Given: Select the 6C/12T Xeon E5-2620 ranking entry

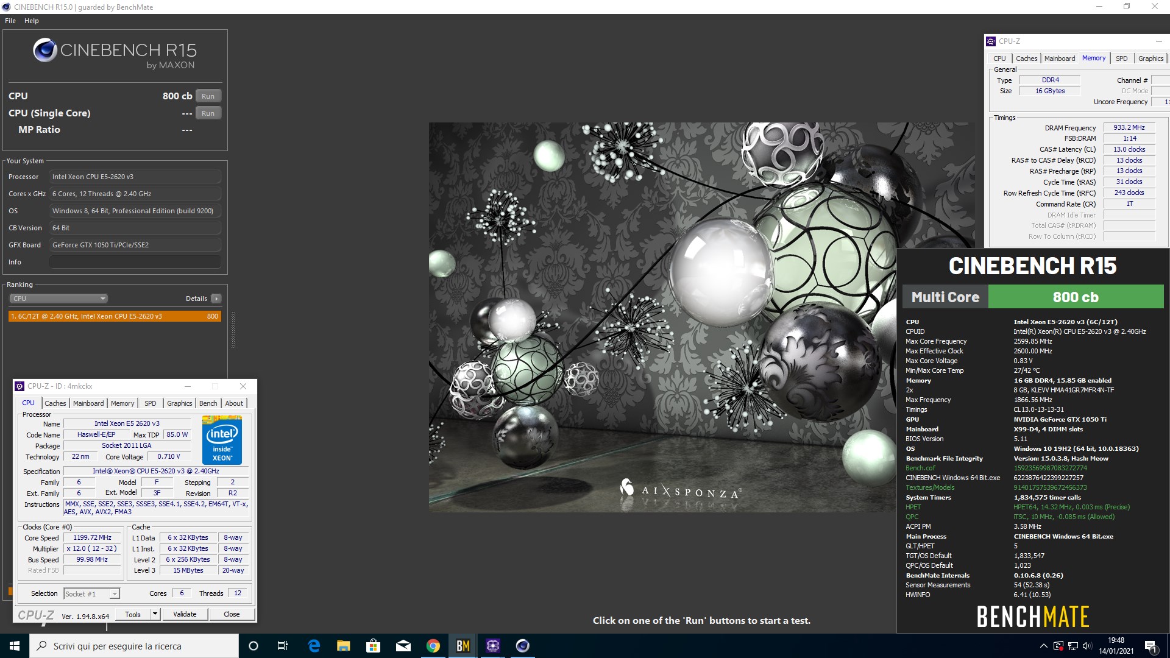Looking at the screenshot, I should pyautogui.click(x=115, y=316).
